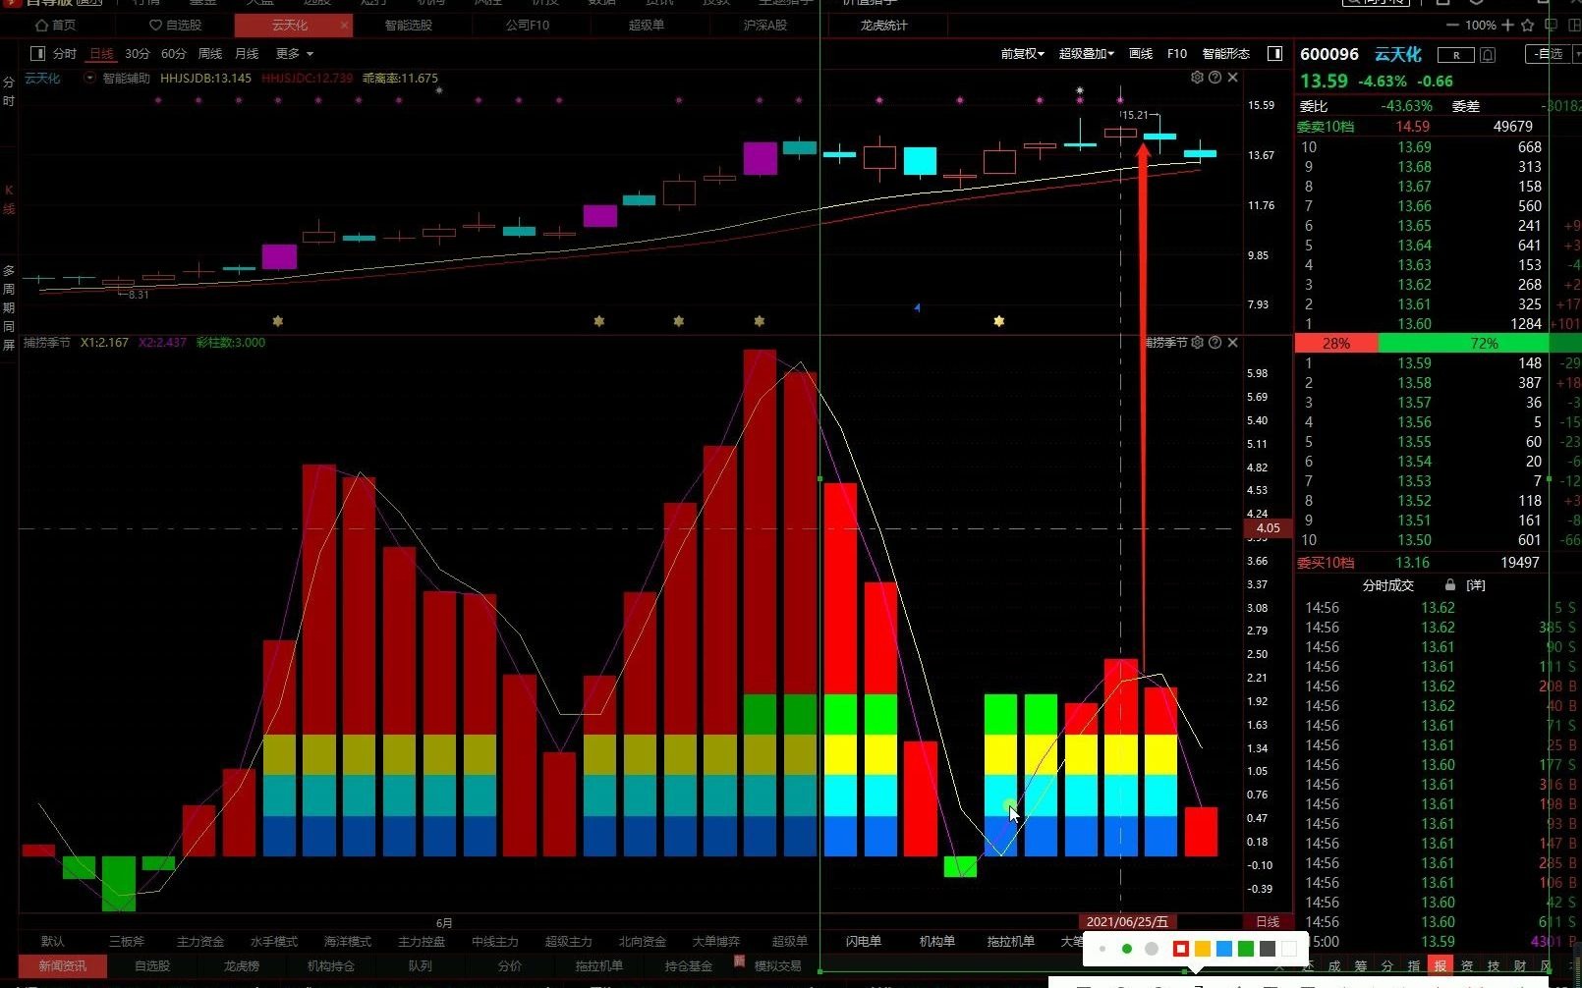The height and width of the screenshot is (988, 1582).
Task: Close the 云天化 tab
Action: click(x=344, y=26)
